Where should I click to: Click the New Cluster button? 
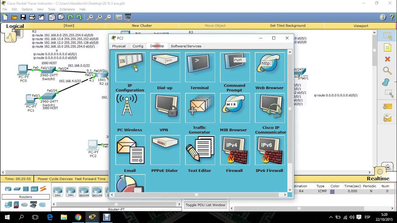142,26
